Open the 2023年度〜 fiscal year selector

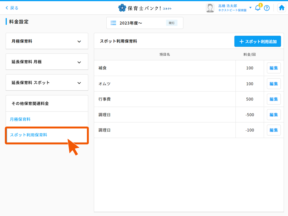145,23
